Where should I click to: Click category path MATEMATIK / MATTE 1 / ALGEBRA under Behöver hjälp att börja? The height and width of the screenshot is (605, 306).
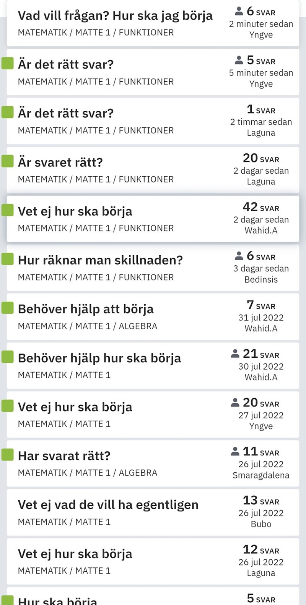coord(88,326)
